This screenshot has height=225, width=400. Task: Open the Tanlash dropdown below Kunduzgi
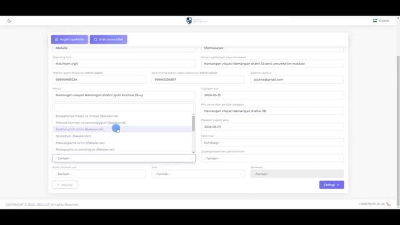pyautogui.click(x=272, y=158)
